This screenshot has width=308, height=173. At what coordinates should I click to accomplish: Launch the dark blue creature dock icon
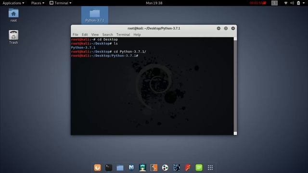click(177, 168)
